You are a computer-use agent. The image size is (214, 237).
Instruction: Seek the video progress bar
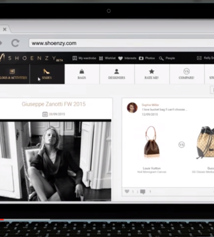point(107,220)
